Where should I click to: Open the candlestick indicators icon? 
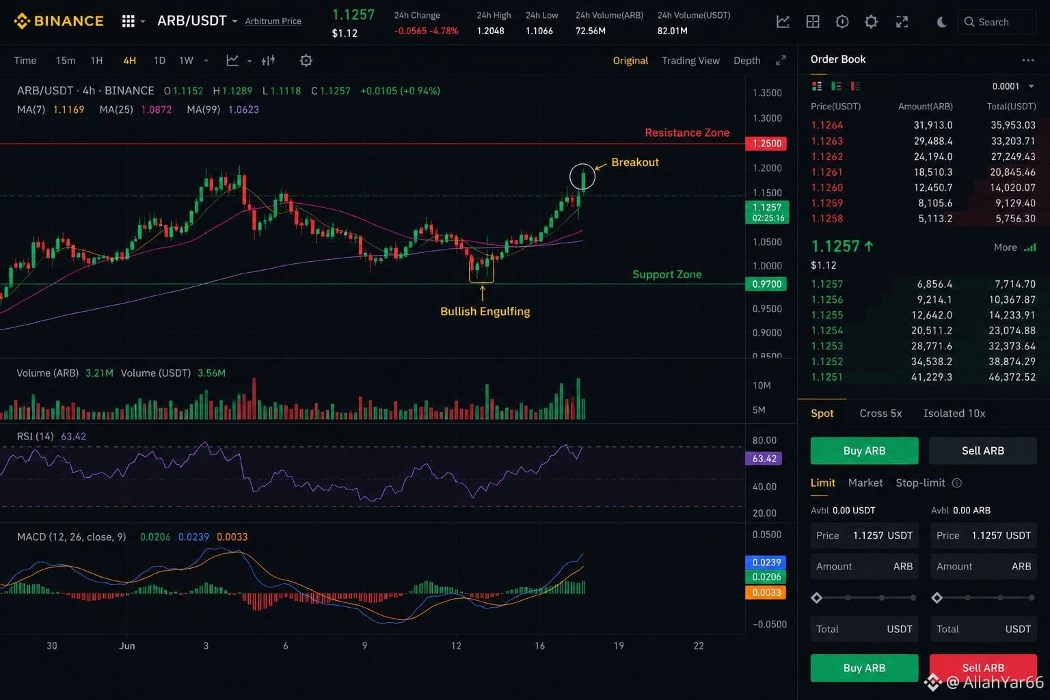[269, 60]
